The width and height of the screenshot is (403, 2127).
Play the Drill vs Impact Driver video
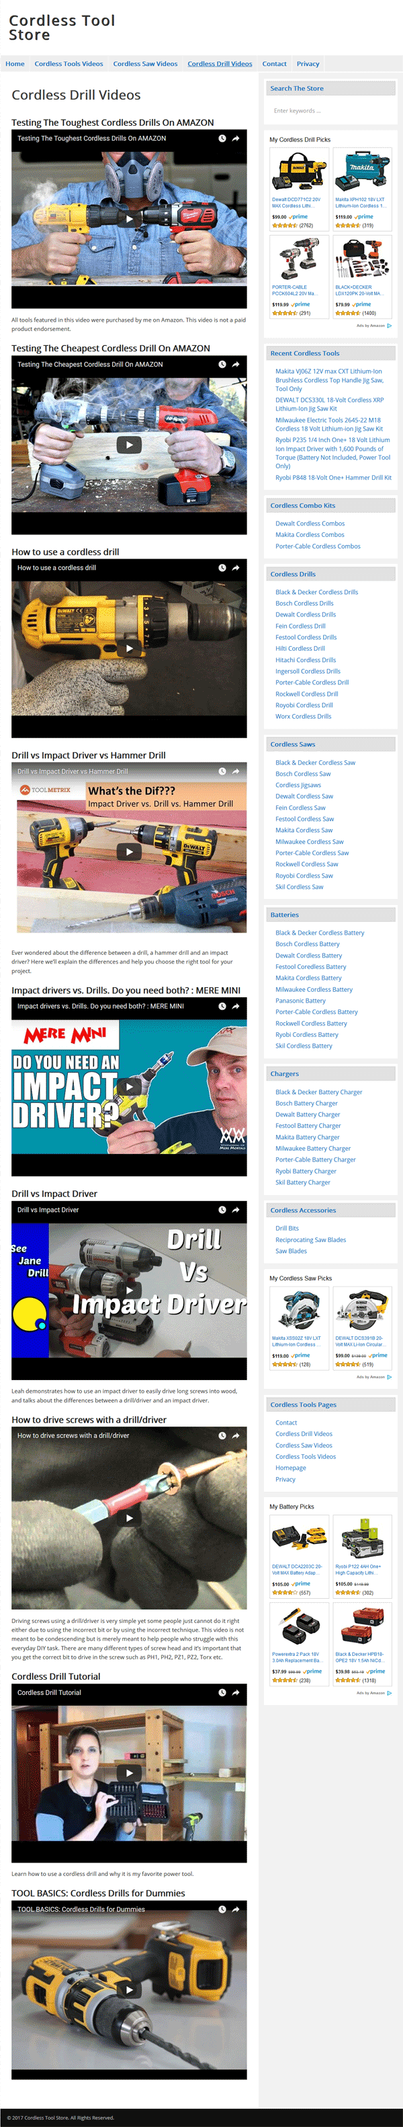point(128,1290)
